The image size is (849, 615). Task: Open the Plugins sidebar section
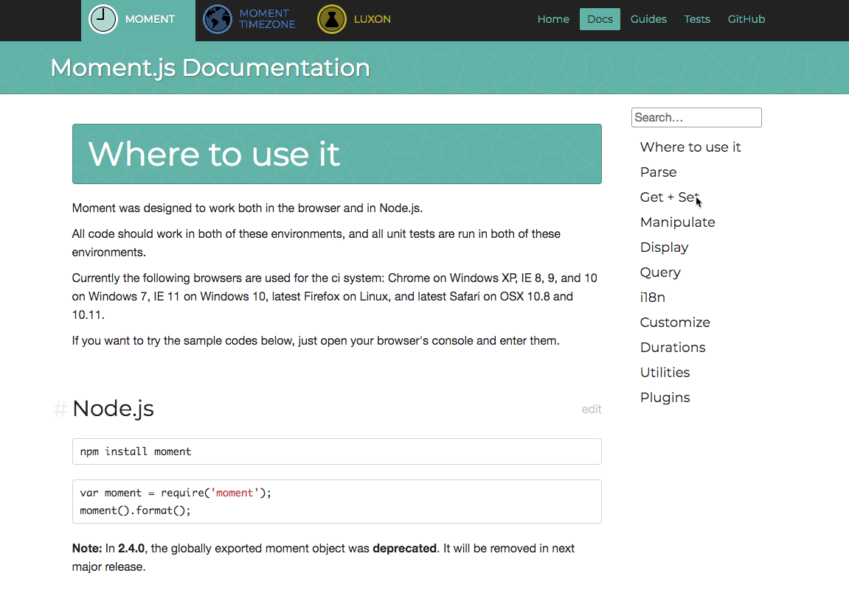[665, 397]
